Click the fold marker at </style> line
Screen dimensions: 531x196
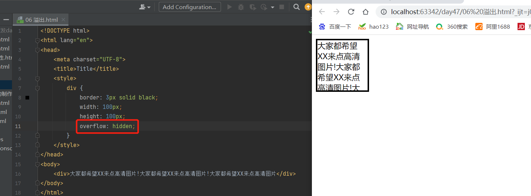click(x=37, y=145)
